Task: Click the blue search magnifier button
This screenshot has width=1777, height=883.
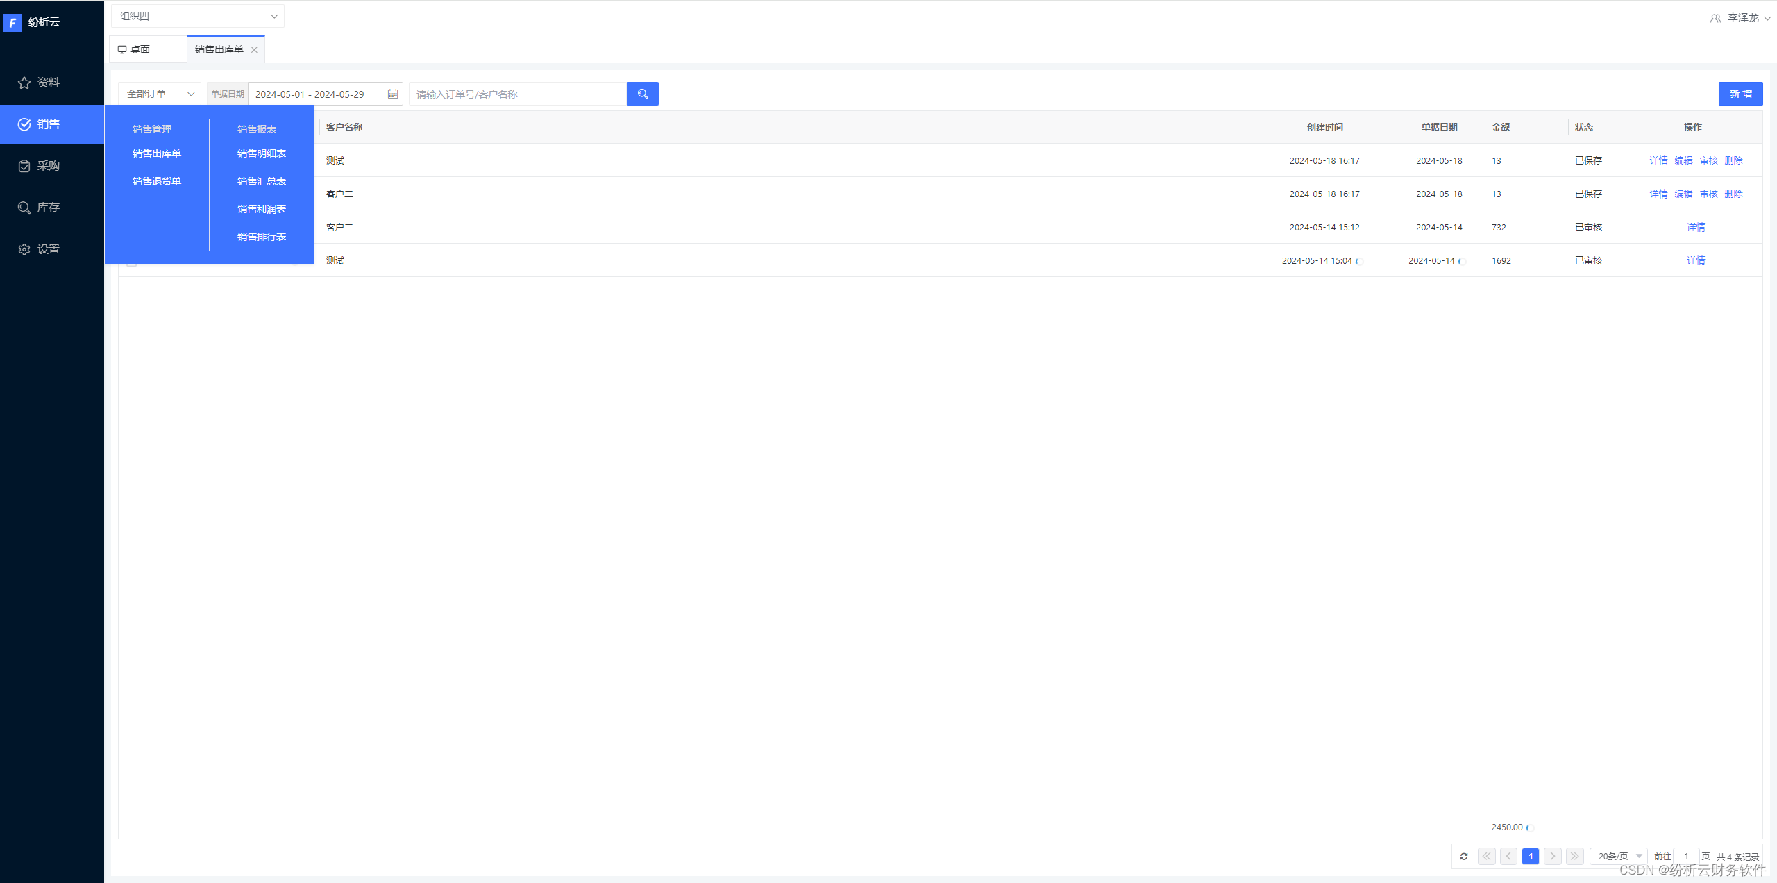Action: point(642,94)
